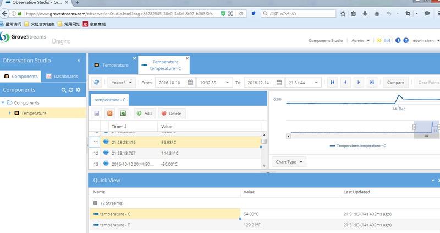Click the table vertical scrollbar thumb
The image size is (440, 233).
coord(264,142)
